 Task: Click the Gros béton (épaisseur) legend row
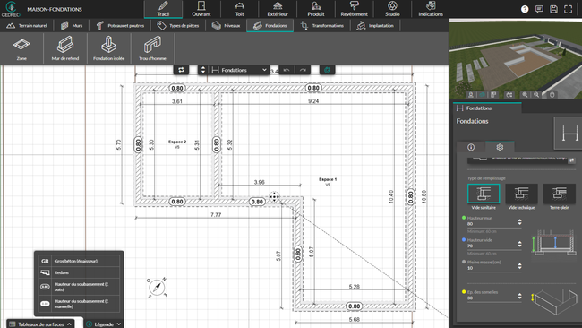79,261
